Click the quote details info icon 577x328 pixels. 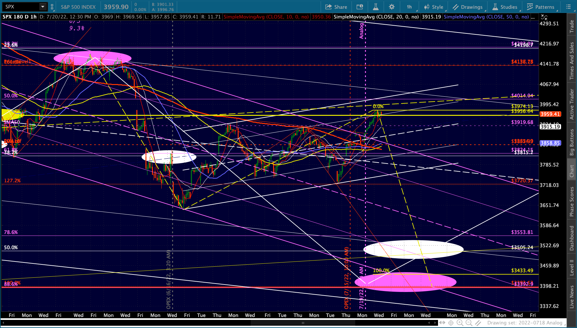[359, 7]
